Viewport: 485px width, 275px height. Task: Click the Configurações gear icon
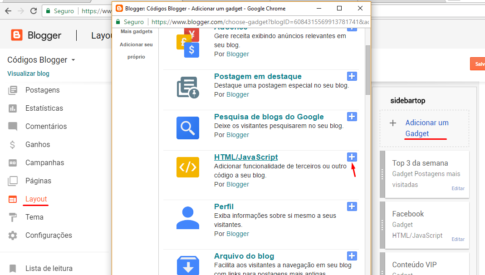[13, 236]
